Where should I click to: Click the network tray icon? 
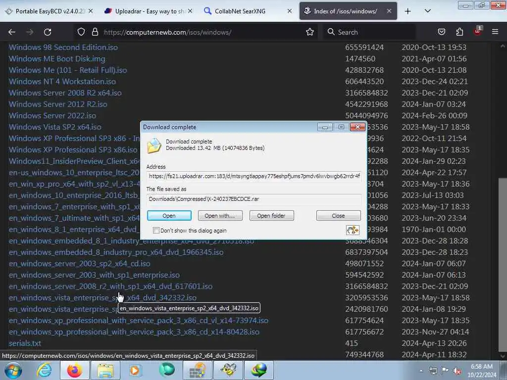pos(433,371)
